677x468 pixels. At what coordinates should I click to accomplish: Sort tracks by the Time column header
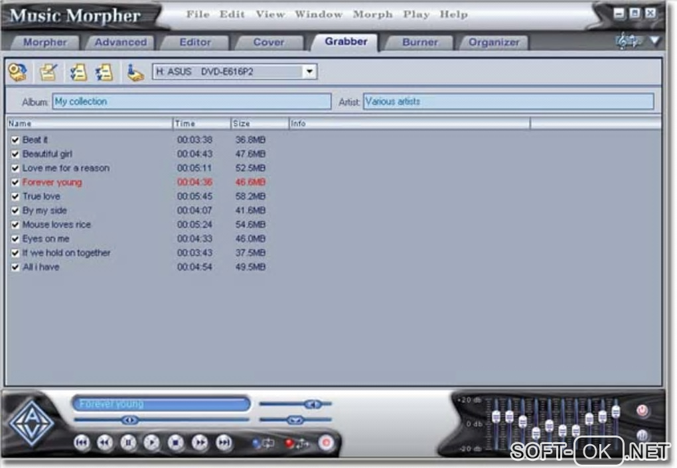coord(202,124)
